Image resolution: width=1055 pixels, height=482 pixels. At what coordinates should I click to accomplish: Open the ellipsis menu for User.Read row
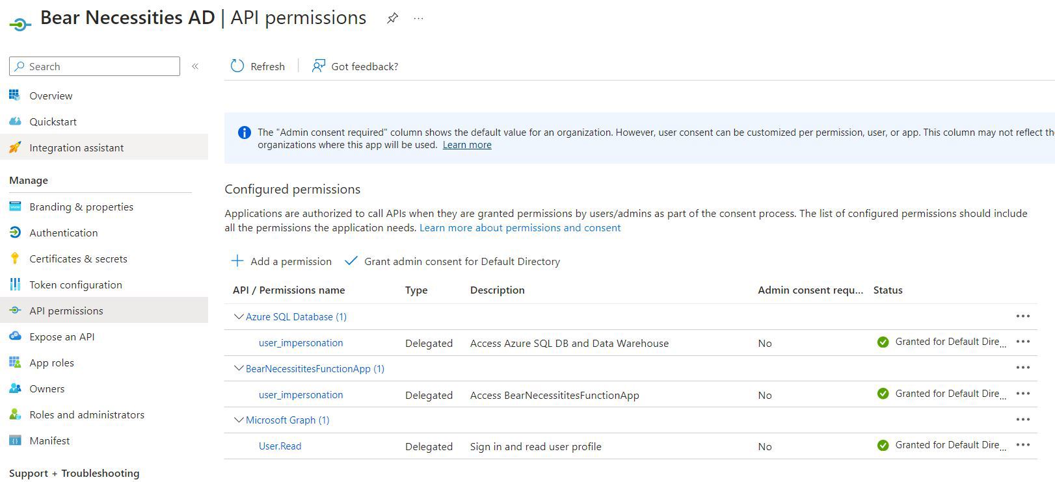(x=1023, y=445)
